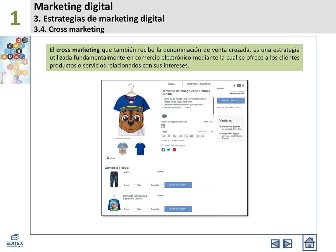Add the t-shirt to the bag
This screenshot has width=336, height=252.
click(231, 100)
